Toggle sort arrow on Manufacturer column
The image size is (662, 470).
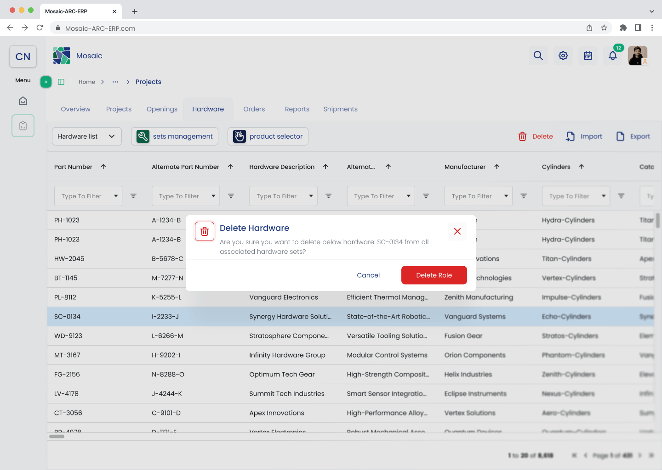497,167
